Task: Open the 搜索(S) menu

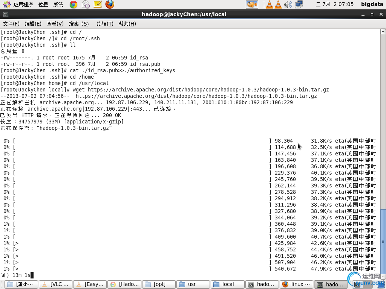Action: coord(78,24)
